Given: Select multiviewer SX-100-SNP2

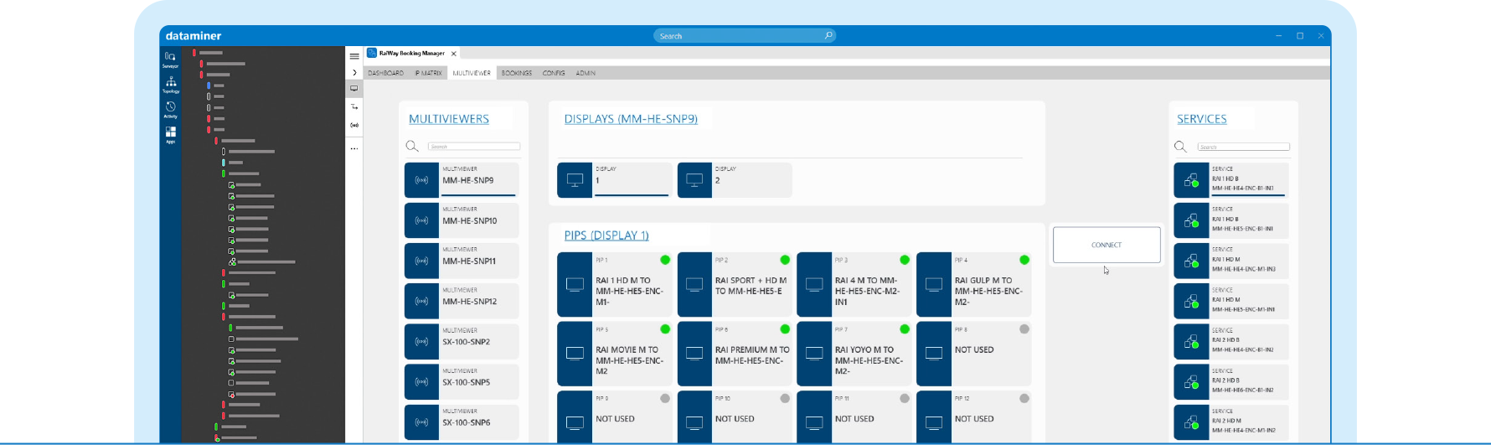Looking at the screenshot, I should 462,342.
